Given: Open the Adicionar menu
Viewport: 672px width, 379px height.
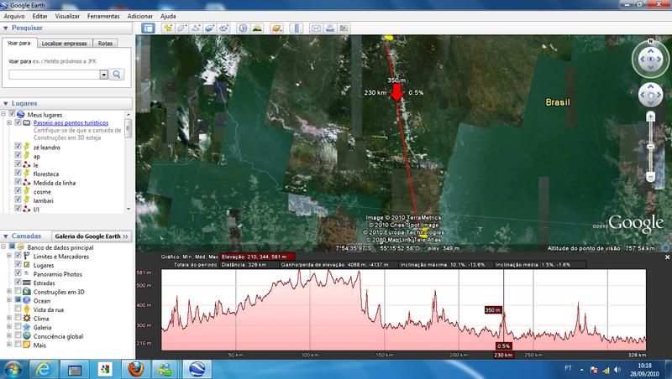Looking at the screenshot, I should point(139,16).
